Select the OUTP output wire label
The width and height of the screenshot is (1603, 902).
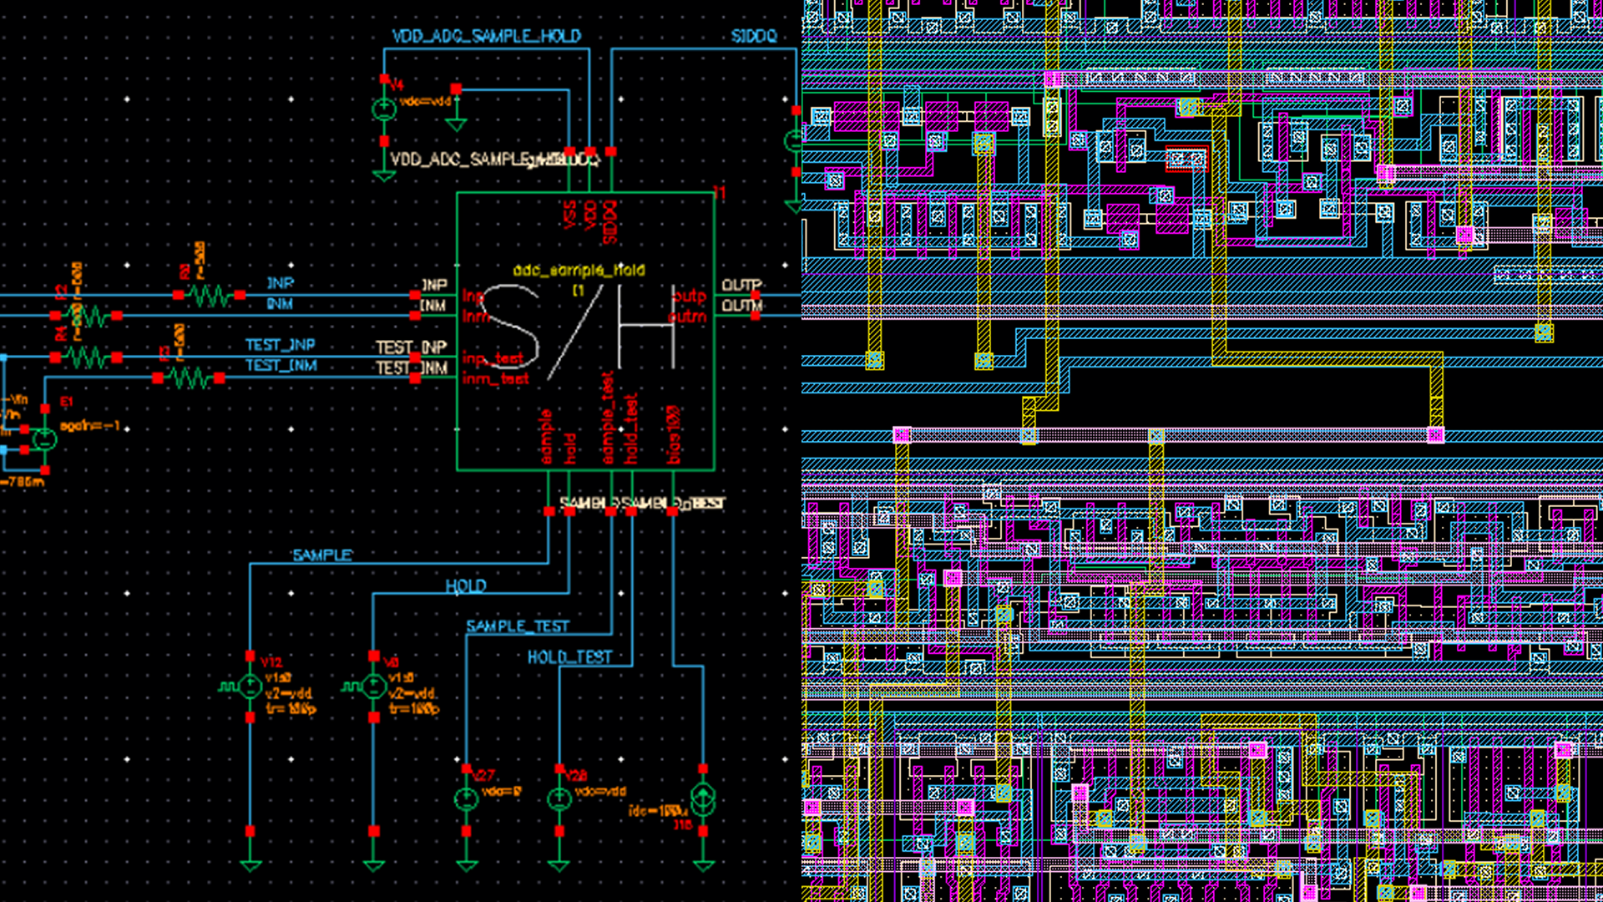[x=740, y=285]
